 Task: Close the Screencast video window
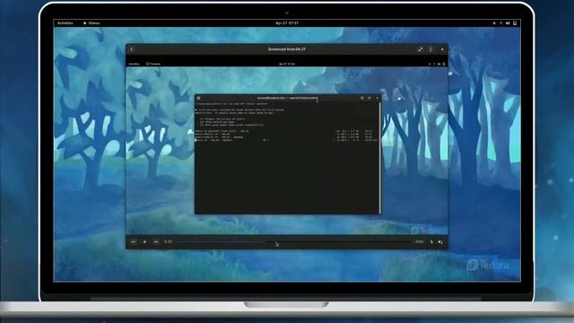click(x=442, y=49)
